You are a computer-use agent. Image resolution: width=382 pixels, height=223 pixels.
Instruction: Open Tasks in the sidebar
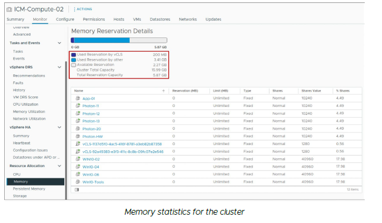[x=18, y=51]
